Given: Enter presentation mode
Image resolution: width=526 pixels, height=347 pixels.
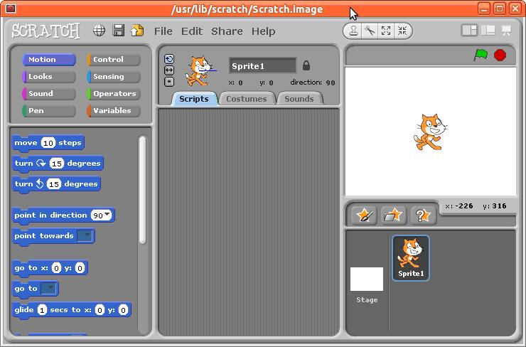Looking at the screenshot, I should point(507,31).
